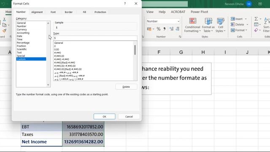Open the Conditional Formatting menu
The width and height of the screenshot is (270, 152).
click(192, 25)
